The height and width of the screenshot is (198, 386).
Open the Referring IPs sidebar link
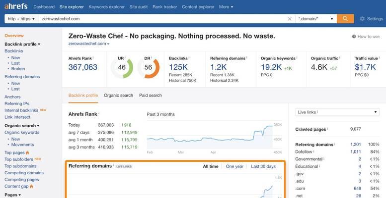[x=17, y=103]
